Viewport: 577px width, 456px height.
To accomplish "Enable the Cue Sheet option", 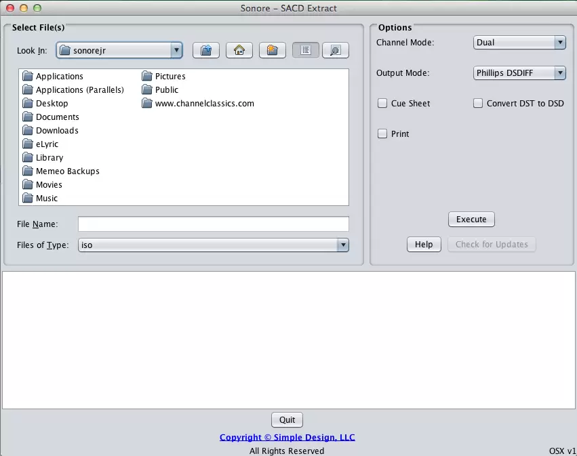I will pyautogui.click(x=382, y=103).
